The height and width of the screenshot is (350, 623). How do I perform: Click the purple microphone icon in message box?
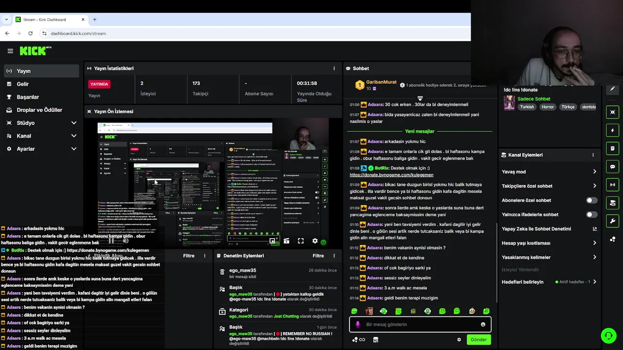click(x=358, y=324)
